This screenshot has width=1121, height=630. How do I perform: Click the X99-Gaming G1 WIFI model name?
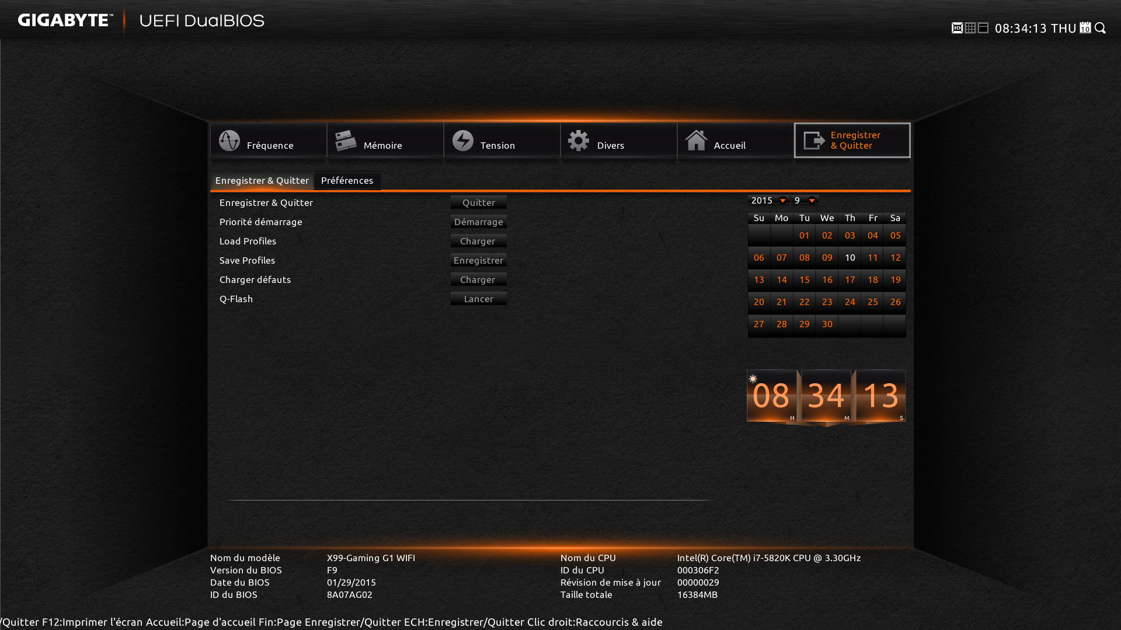click(x=371, y=558)
